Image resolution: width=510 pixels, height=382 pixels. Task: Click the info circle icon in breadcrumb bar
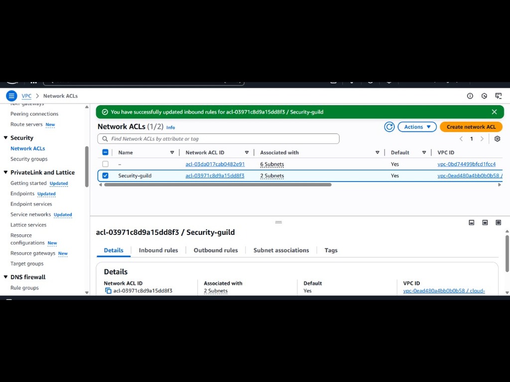470,96
